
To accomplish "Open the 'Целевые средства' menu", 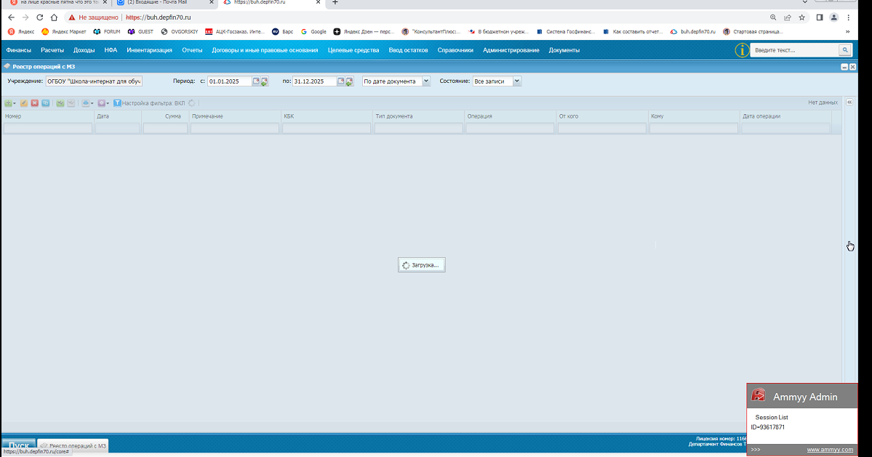I will pyautogui.click(x=353, y=50).
